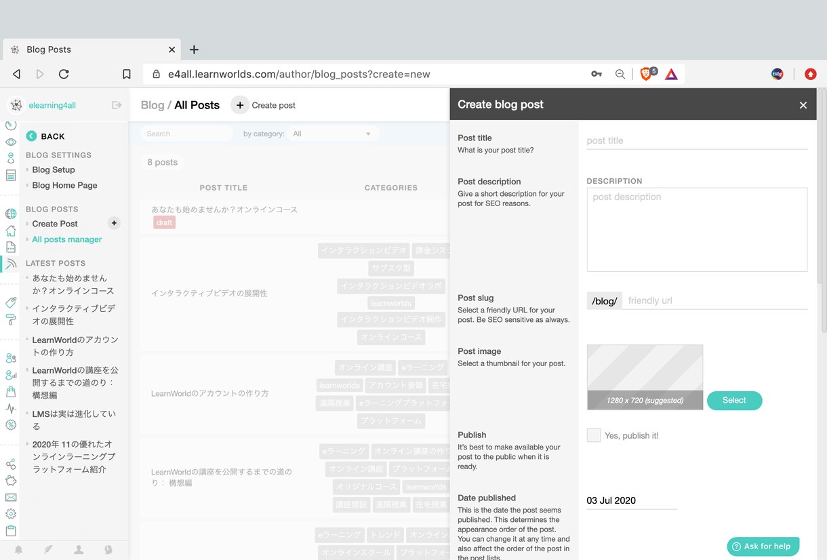Image resolution: width=827 pixels, height=560 pixels.
Task: Click the zoom-out magnifier in address bar
Action: (x=620, y=74)
